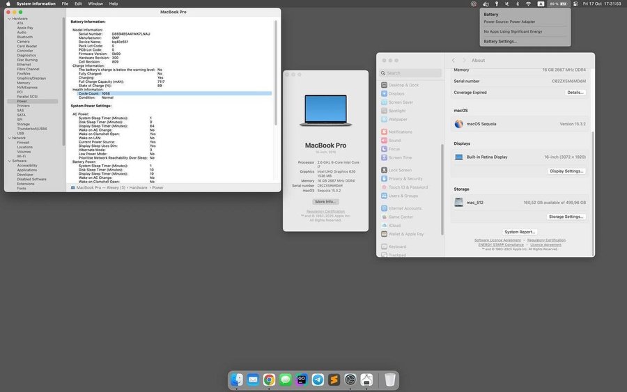This screenshot has width=627, height=392.
Task: Select Thunderbolt/USB4 in hardware list
Action: point(32,128)
